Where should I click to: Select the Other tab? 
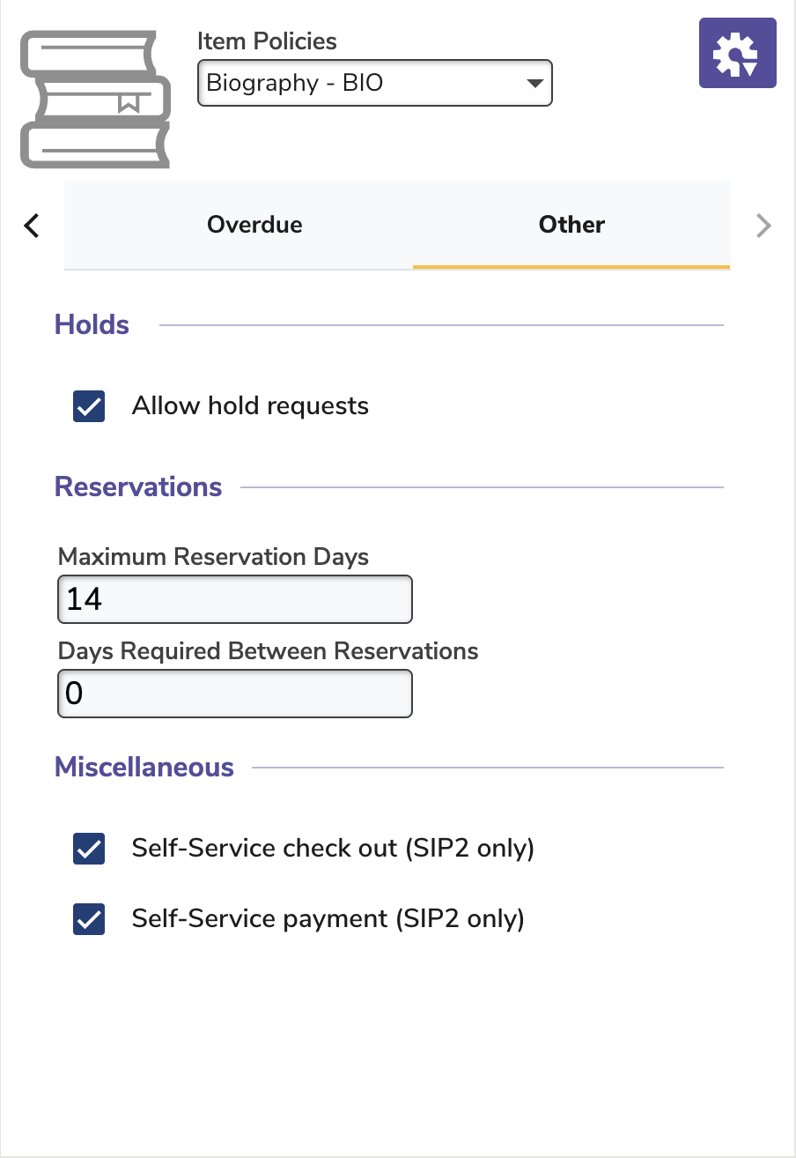point(571,225)
